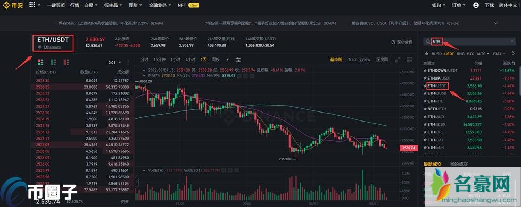Open the apps grid menu icon
Screen dimensions: 521x207
[x=32, y=5]
